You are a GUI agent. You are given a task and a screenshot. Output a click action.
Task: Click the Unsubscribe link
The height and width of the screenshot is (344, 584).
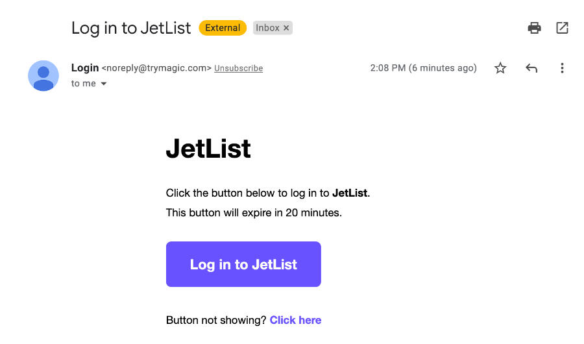click(x=238, y=68)
